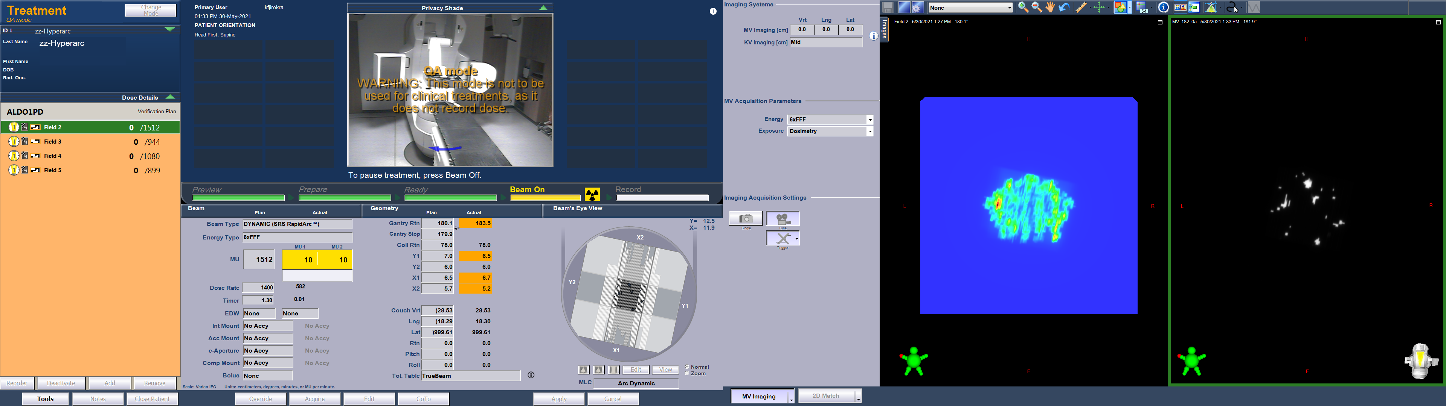This screenshot has width=1446, height=406.
Task: Click the green crosshair tool icon
Action: (1099, 7)
